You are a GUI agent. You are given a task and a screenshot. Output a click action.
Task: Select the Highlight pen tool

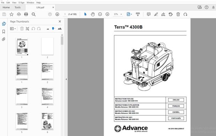(x=156, y=14)
